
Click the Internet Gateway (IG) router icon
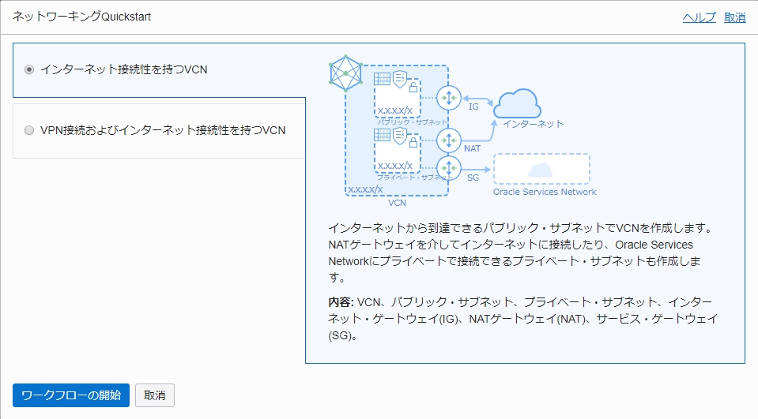(448, 99)
